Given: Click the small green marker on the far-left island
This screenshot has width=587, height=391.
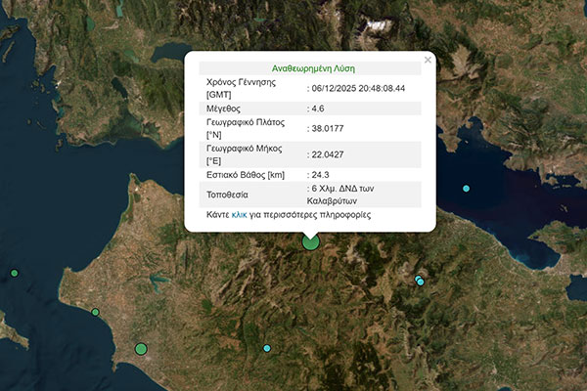Looking at the screenshot, I should point(14,273).
